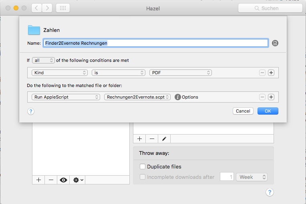Click the pencil edit rule icon
The image size is (306, 204).
pos(164,139)
